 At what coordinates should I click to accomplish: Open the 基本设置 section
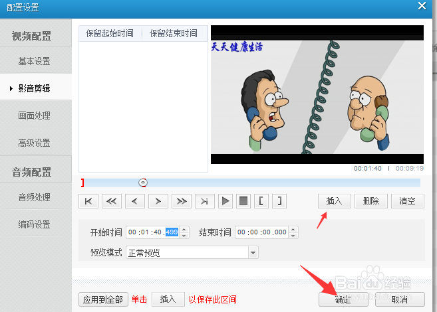click(x=35, y=61)
